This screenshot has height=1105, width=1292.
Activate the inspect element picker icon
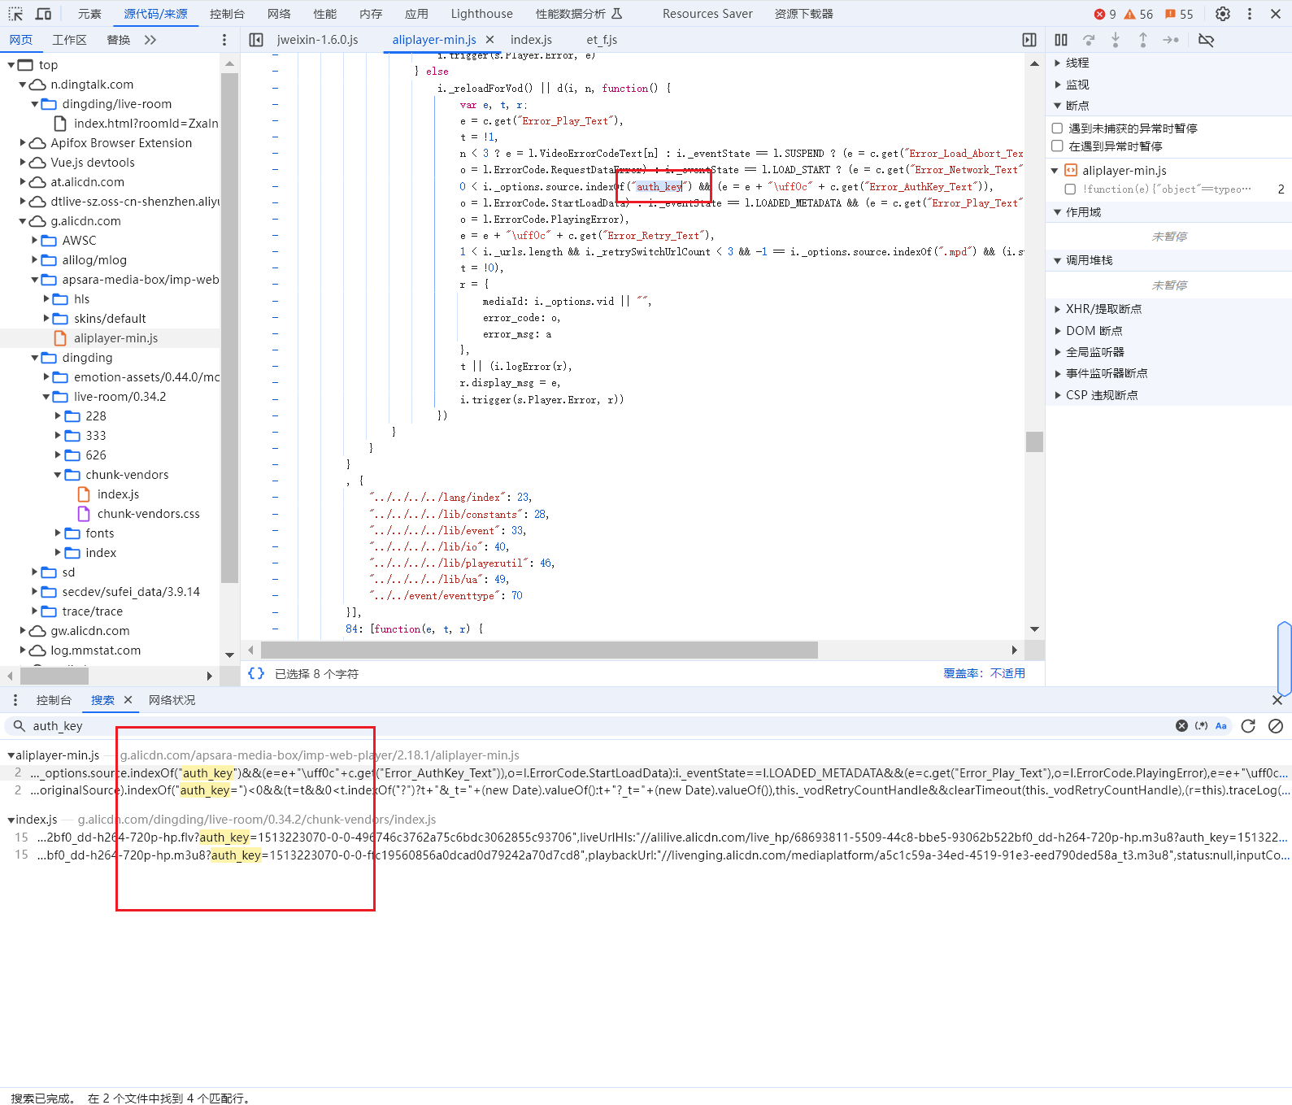coord(15,14)
